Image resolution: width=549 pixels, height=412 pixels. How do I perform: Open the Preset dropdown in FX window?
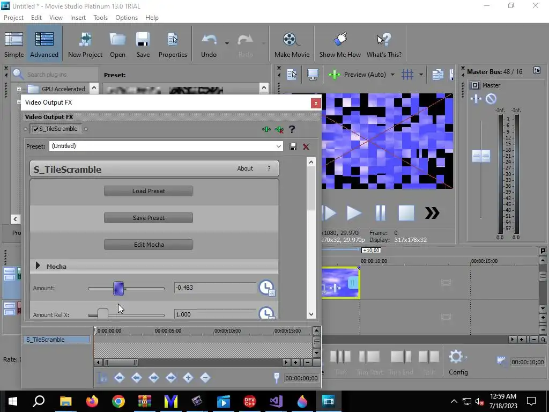point(279,146)
